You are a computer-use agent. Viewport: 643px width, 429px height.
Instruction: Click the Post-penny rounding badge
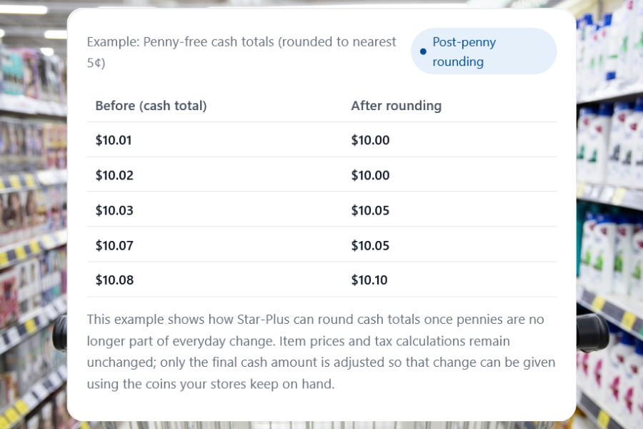coord(484,51)
